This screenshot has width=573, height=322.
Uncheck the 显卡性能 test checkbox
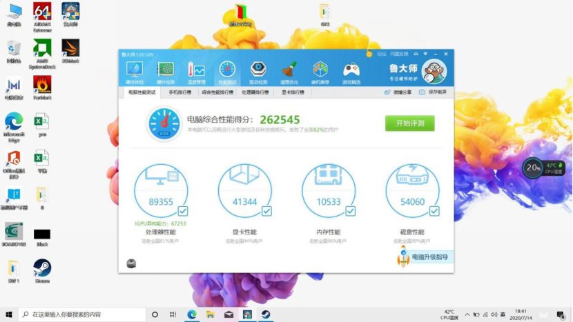[x=266, y=212]
